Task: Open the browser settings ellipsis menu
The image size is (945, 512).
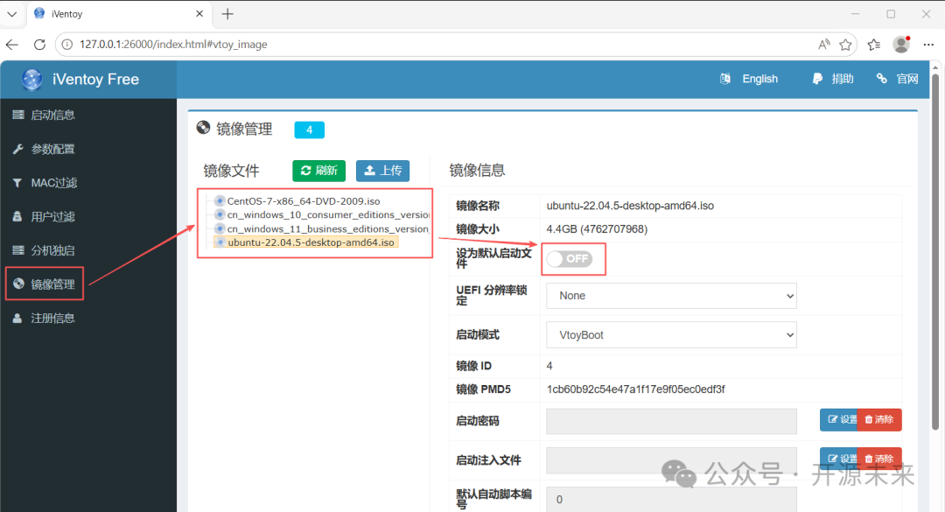Action: (928, 45)
